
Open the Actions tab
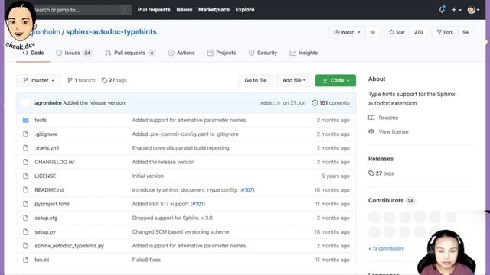[181, 53]
